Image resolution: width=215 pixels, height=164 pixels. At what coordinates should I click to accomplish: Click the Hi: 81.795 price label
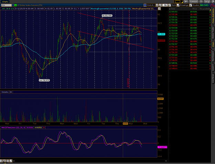(107, 16)
